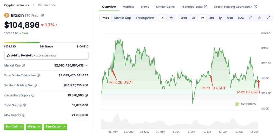Open the Historical Data external link
274x135 pixels.
click(x=194, y=7)
